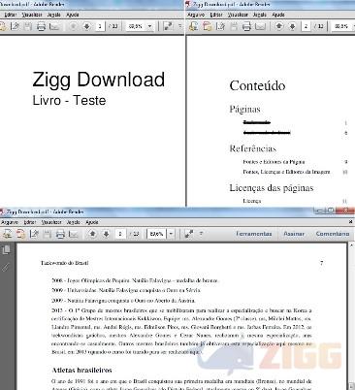Click 'Referências' heading in the contents page

coord(253,148)
